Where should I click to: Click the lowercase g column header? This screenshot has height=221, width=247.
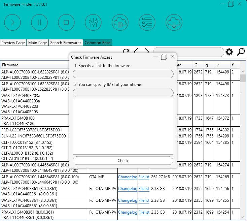click(x=209, y=65)
